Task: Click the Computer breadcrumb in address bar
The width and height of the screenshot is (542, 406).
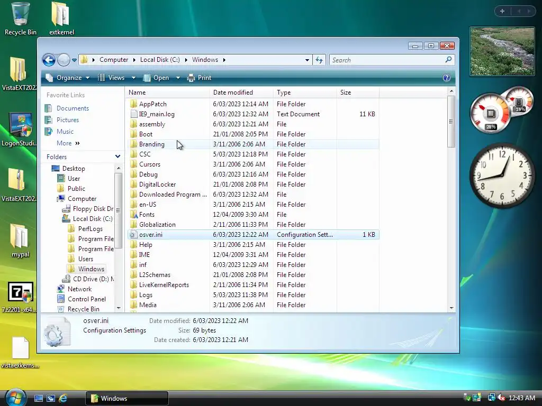Action: [x=114, y=60]
